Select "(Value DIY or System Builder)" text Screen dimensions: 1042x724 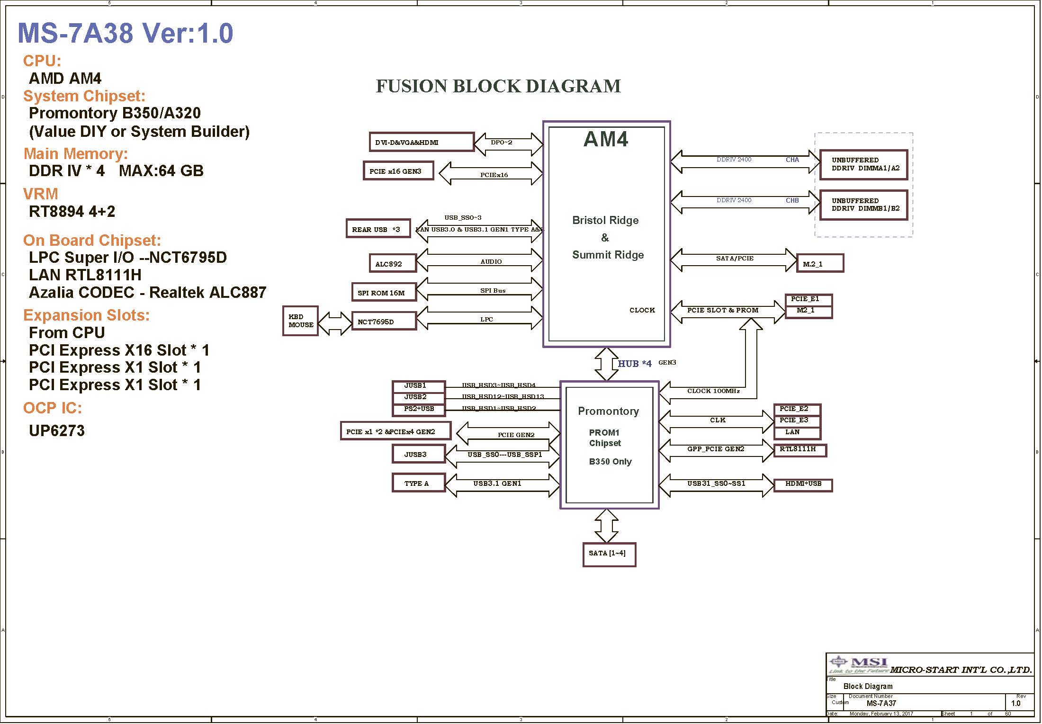tap(139, 132)
